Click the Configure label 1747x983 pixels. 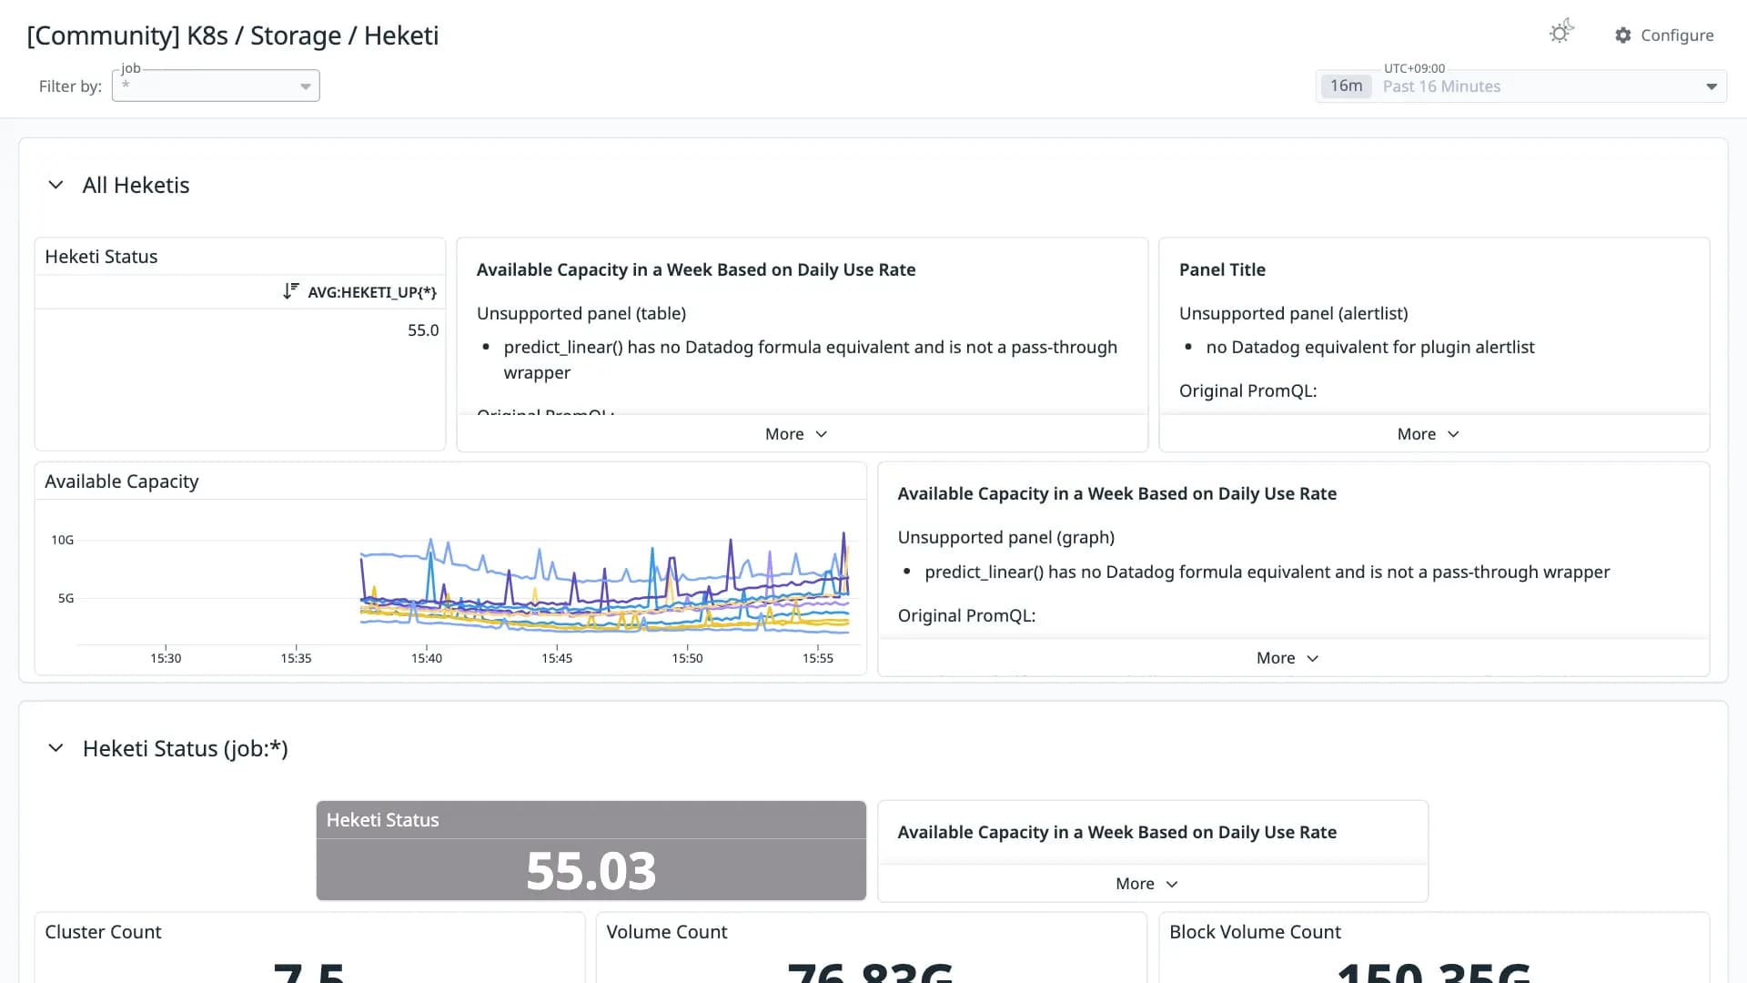point(1677,35)
